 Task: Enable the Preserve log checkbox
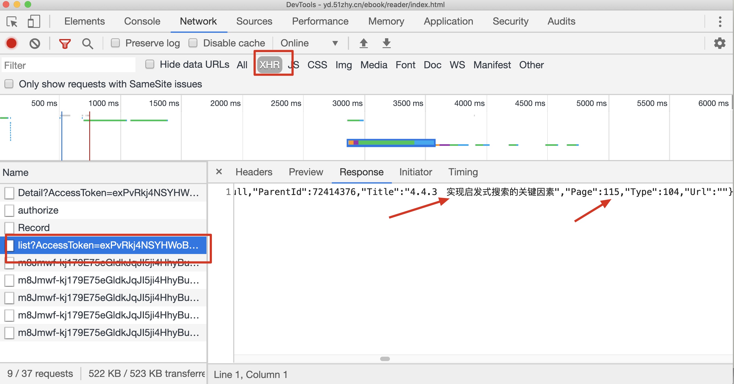coord(116,43)
